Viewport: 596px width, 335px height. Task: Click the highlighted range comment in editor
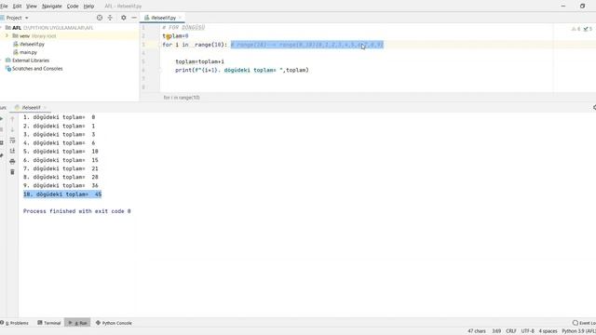306,45
